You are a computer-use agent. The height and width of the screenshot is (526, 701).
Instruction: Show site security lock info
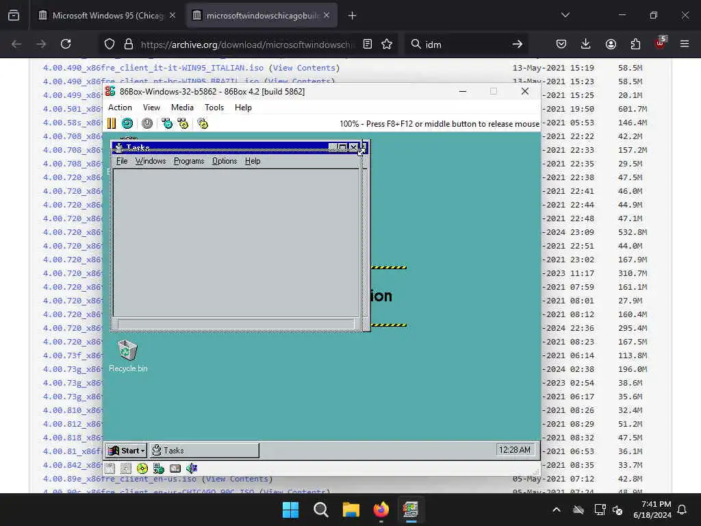click(x=129, y=44)
